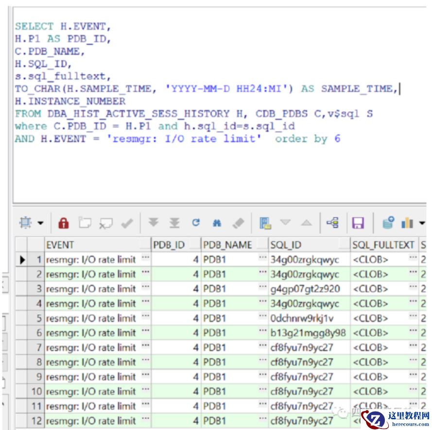Click the eraser clear record icon
Image resolution: width=432 pixels, height=430 pixels.
point(238,223)
